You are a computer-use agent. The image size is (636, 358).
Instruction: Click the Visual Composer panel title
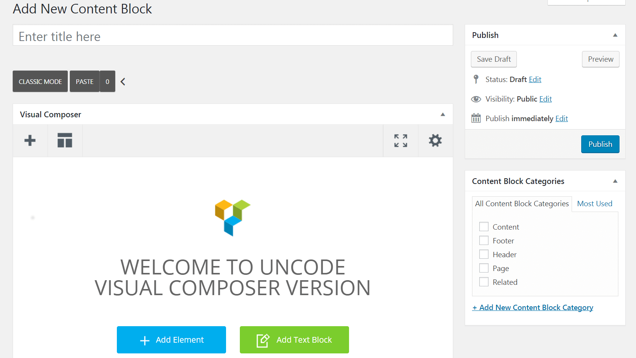pyautogui.click(x=51, y=115)
